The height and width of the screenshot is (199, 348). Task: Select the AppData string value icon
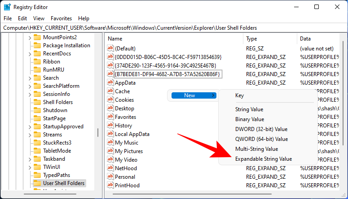pyautogui.click(x=110, y=83)
